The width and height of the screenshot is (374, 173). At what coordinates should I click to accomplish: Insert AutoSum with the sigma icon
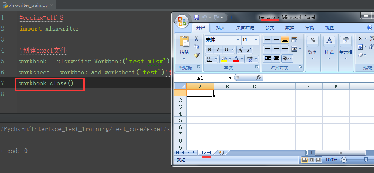[360, 39]
